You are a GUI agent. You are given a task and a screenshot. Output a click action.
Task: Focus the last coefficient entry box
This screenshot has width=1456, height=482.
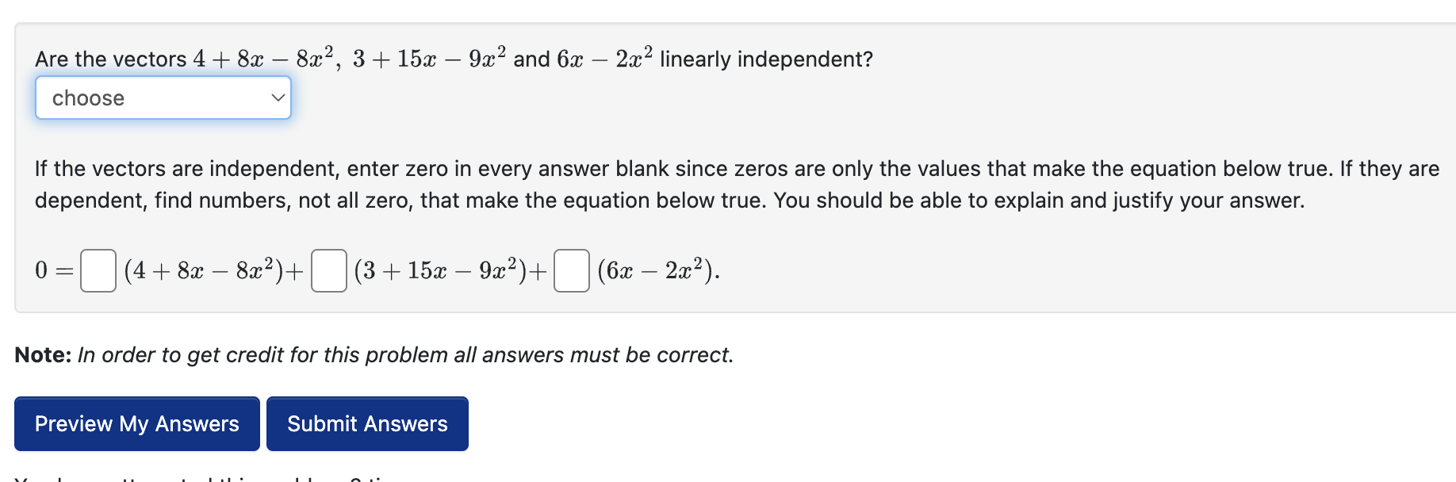(x=571, y=271)
